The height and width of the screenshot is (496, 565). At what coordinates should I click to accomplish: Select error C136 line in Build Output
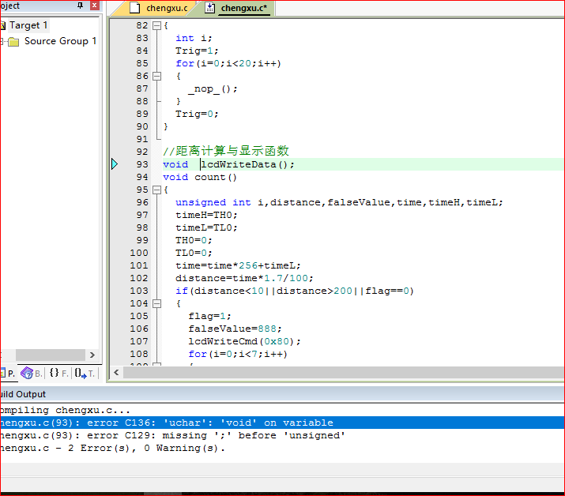point(283,423)
